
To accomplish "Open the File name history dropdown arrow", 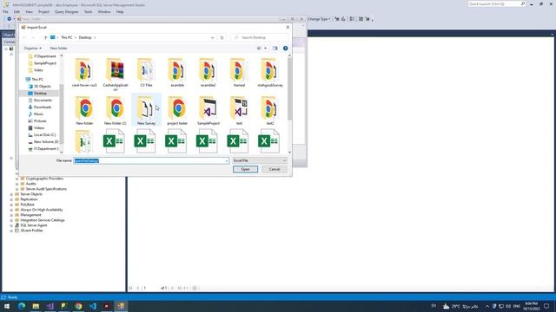I will [x=226, y=161].
